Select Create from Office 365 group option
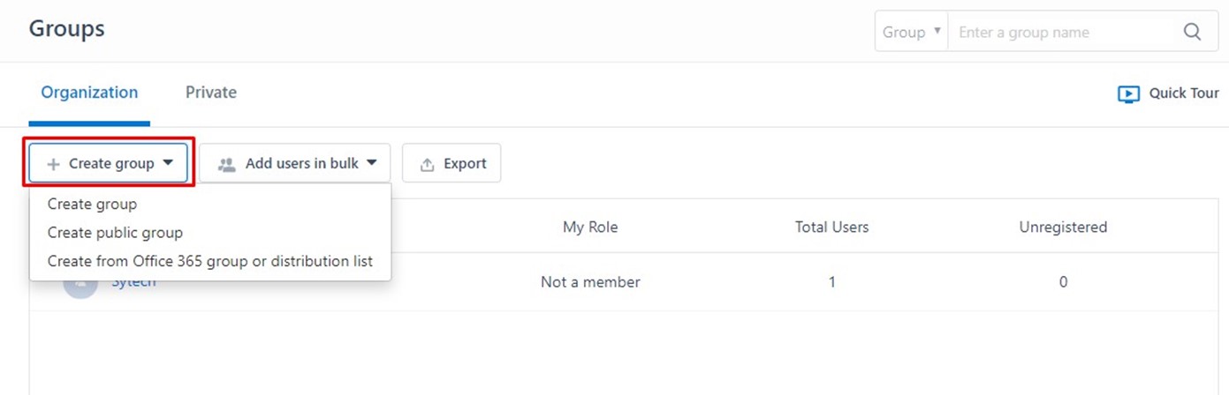 [x=210, y=261]
